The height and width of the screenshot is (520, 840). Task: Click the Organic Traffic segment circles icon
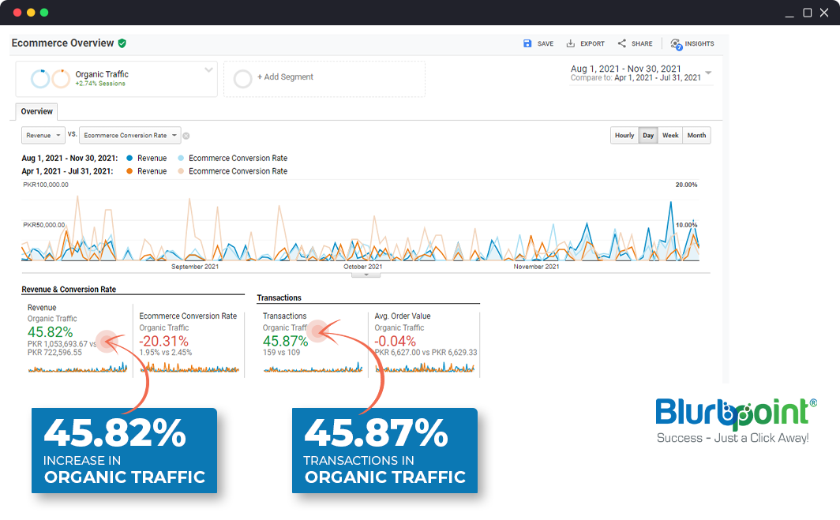(51, 79)
